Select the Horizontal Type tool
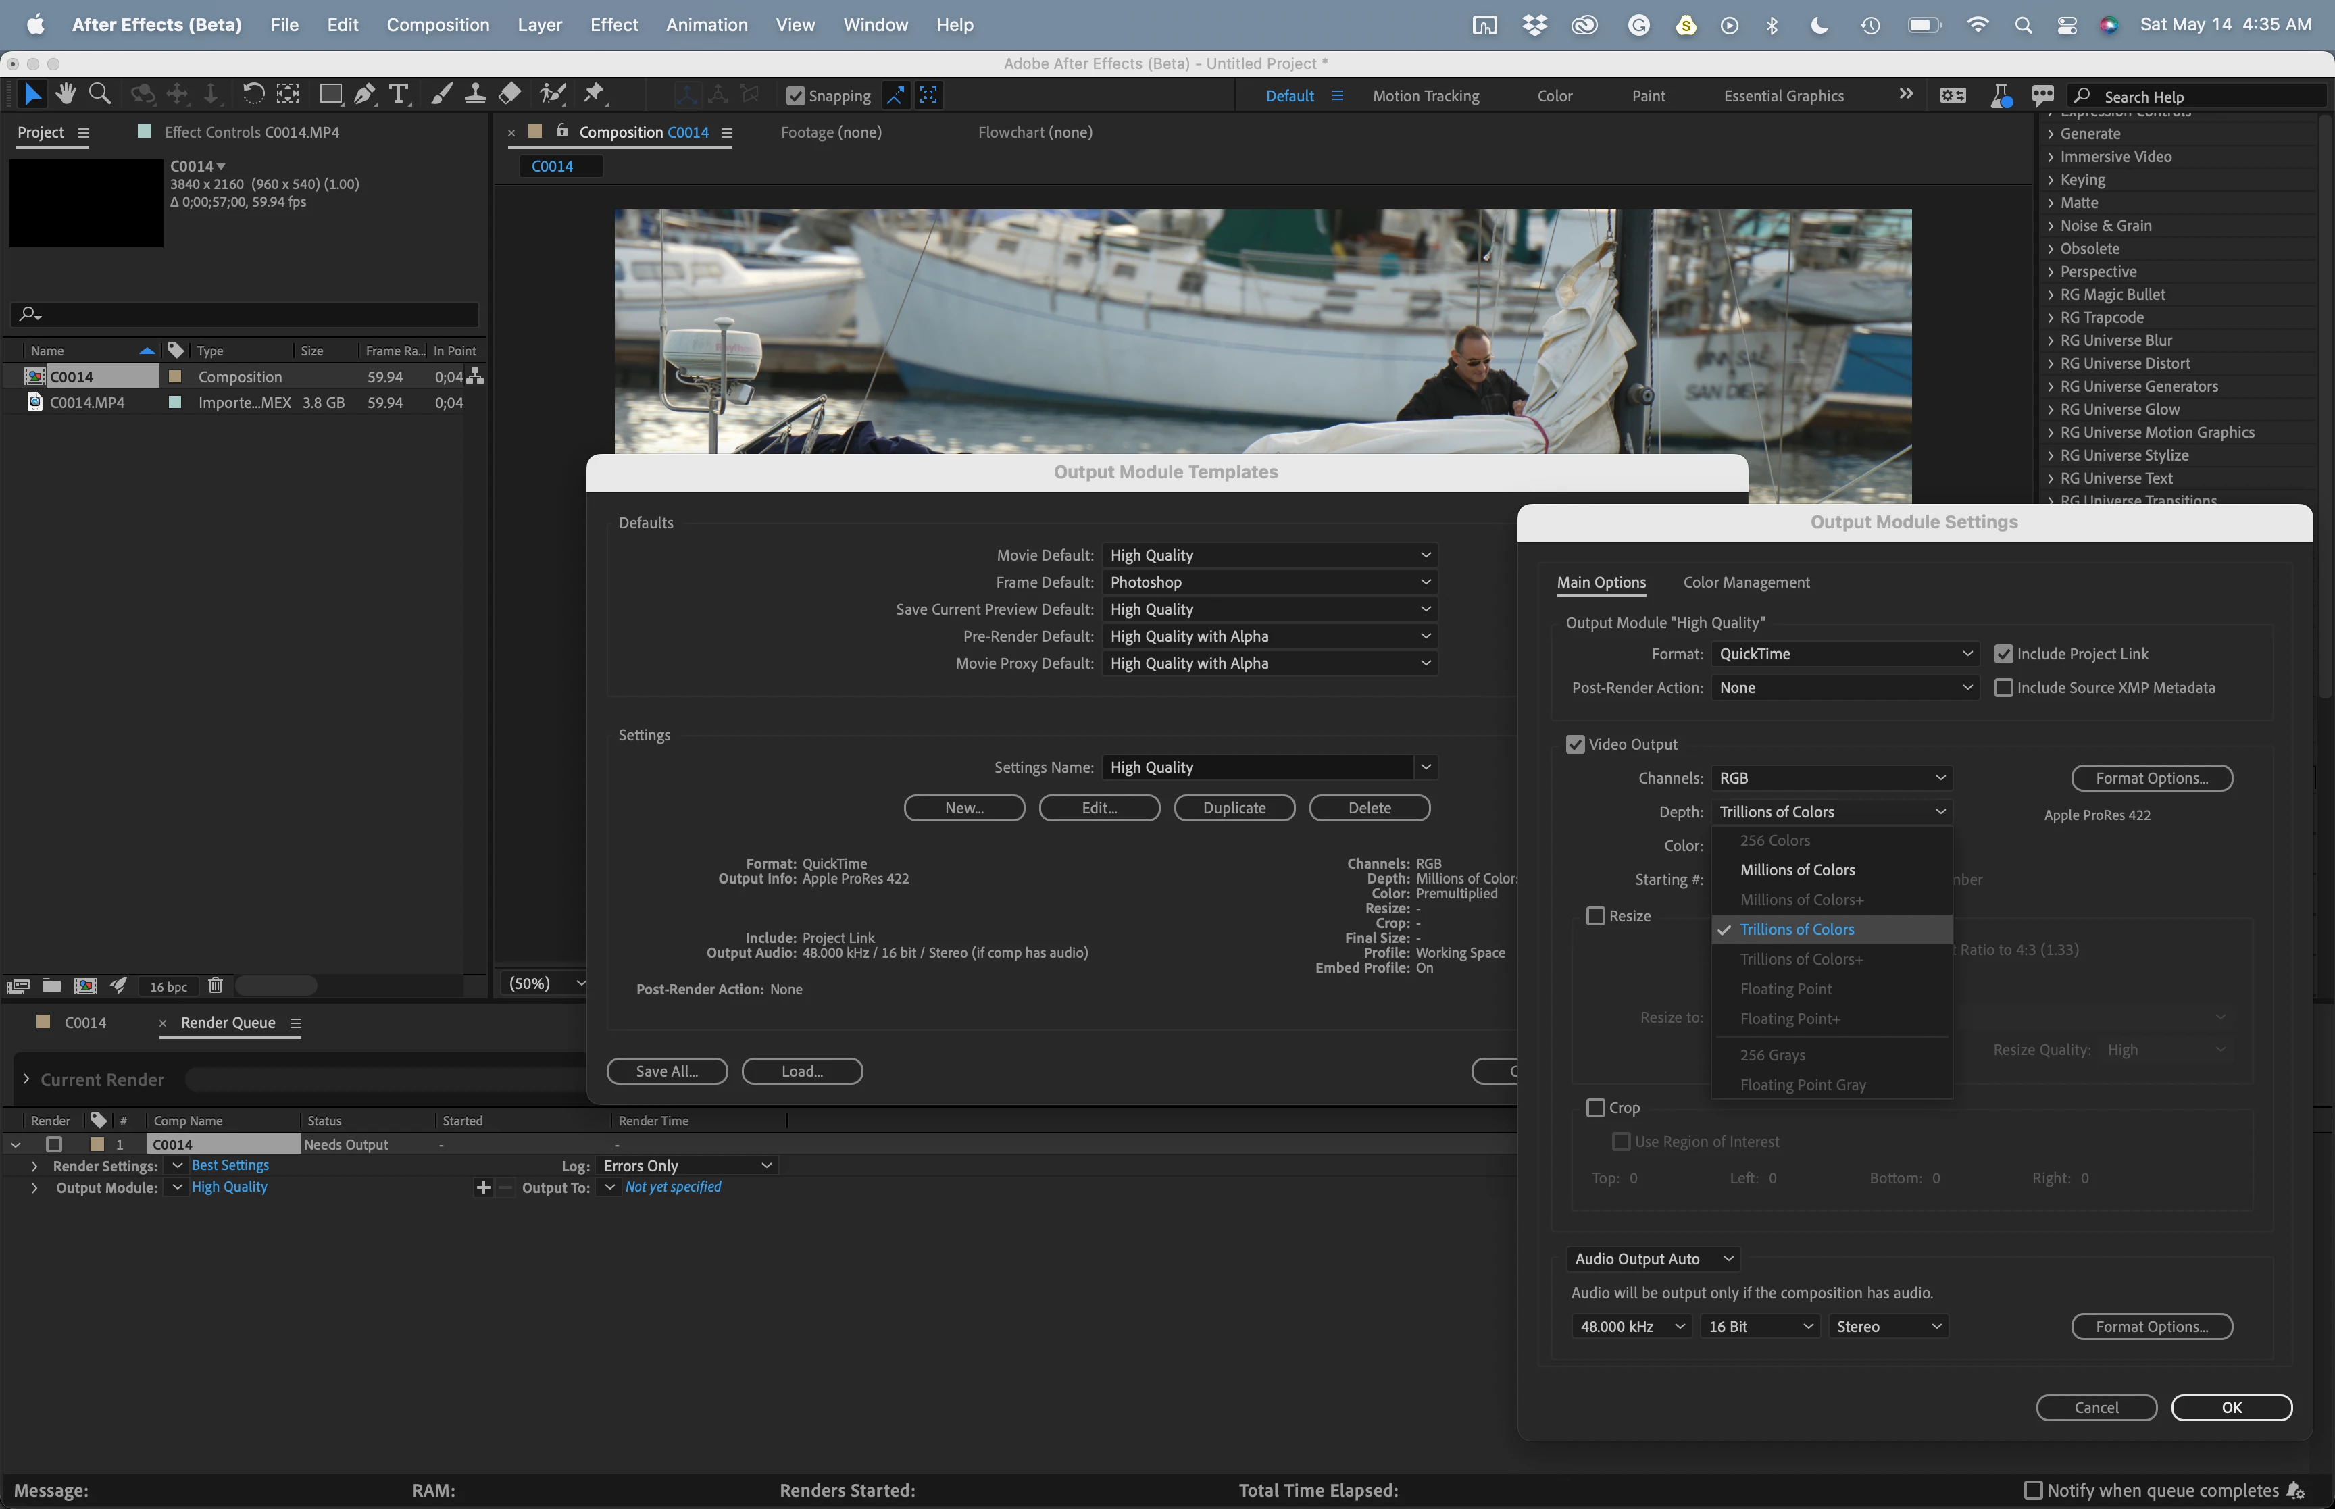This screenshot has width=2335, height=1509. [x=398, y=94]
